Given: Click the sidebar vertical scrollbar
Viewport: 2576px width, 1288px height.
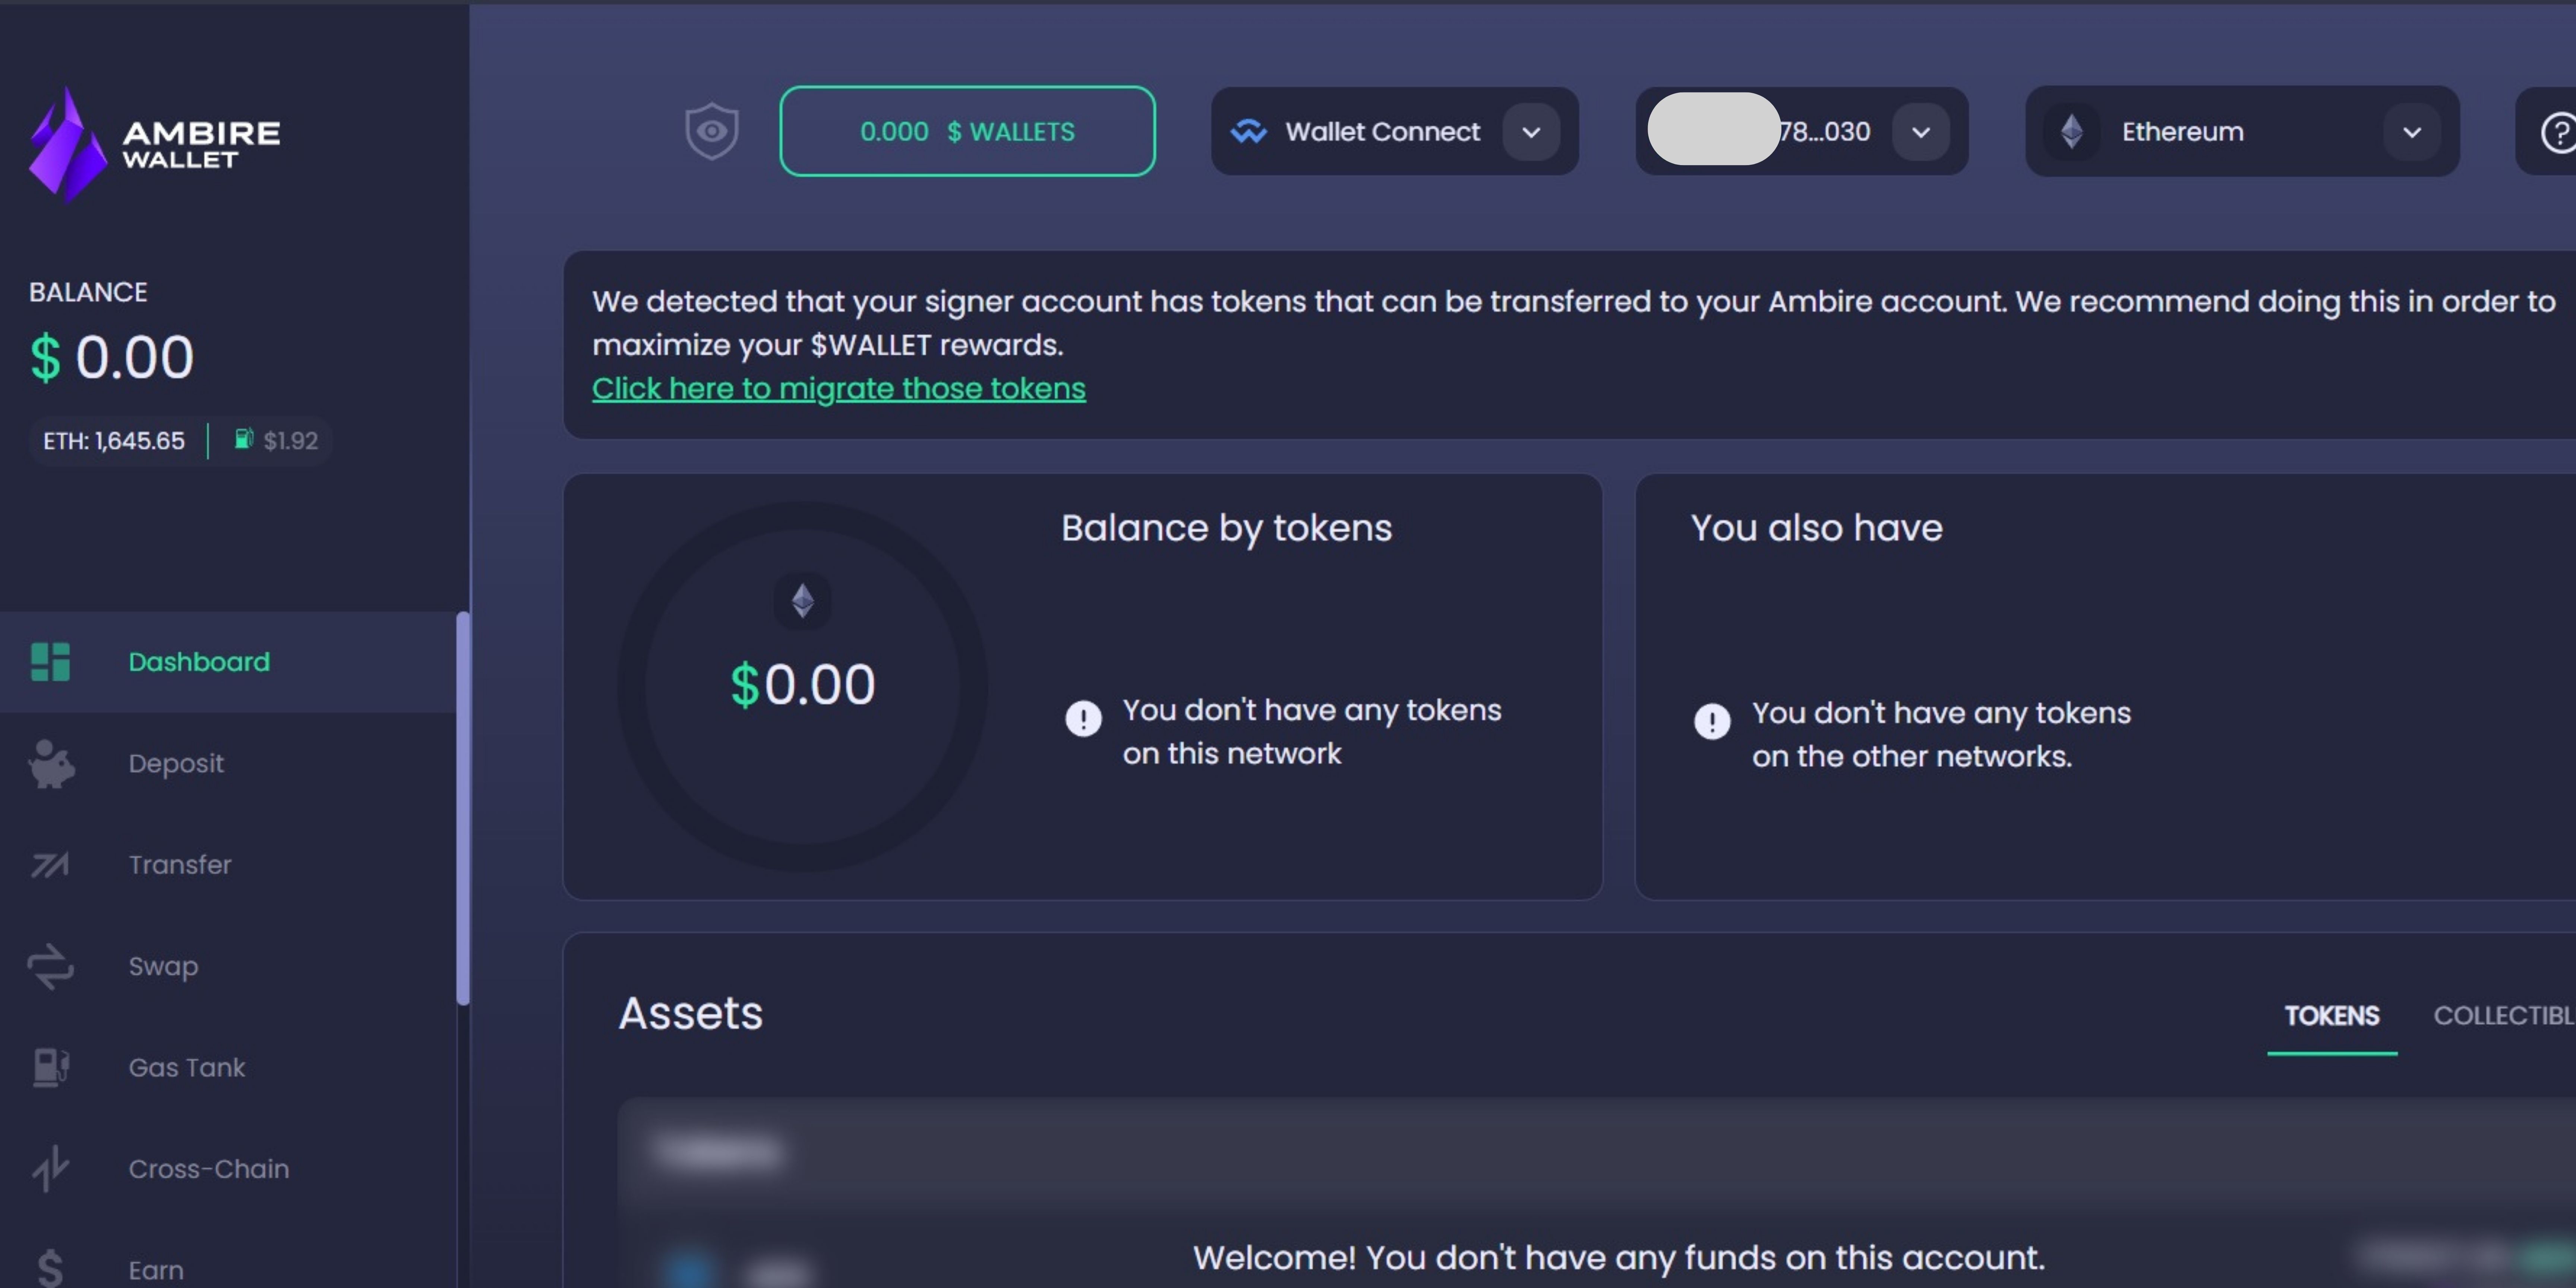Looking at the screenshot, I should [463, 808].
